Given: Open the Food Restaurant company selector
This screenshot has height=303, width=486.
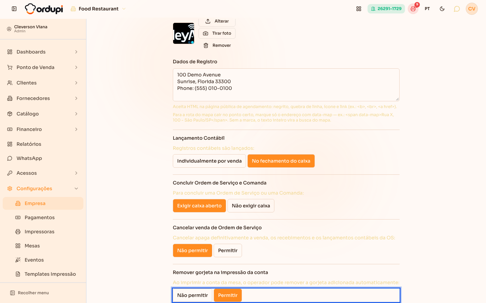Looking at the screenshot, I should coord(98,9).
